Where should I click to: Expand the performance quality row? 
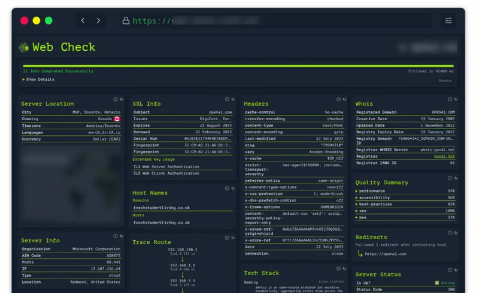[405, 191]
